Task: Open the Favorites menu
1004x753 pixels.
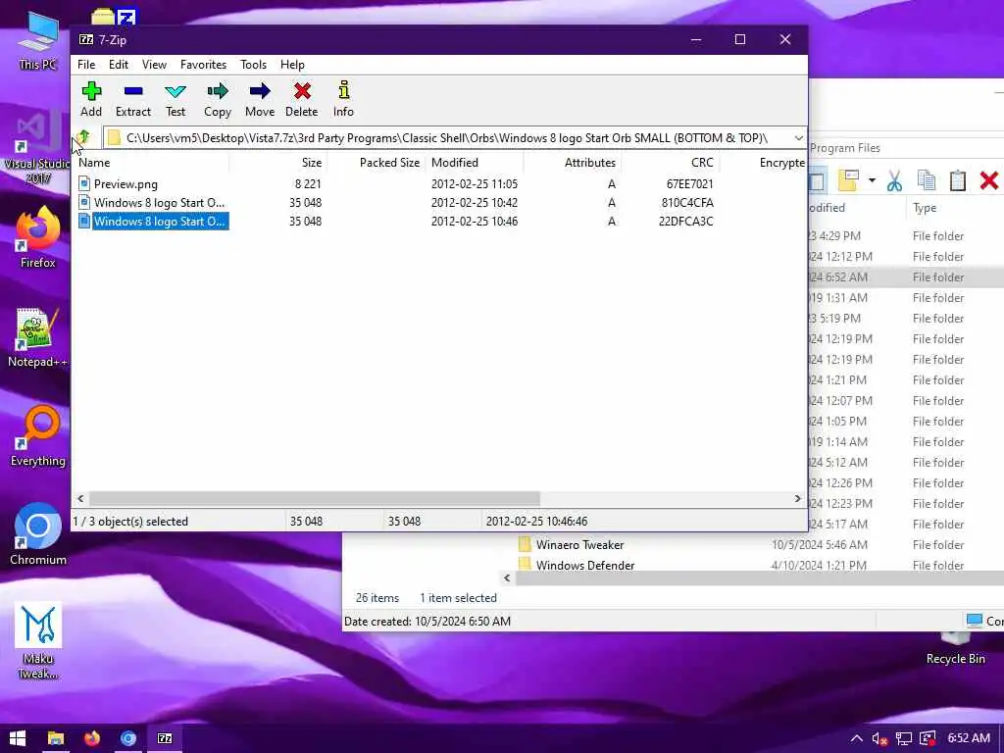Action: [203, 65]
